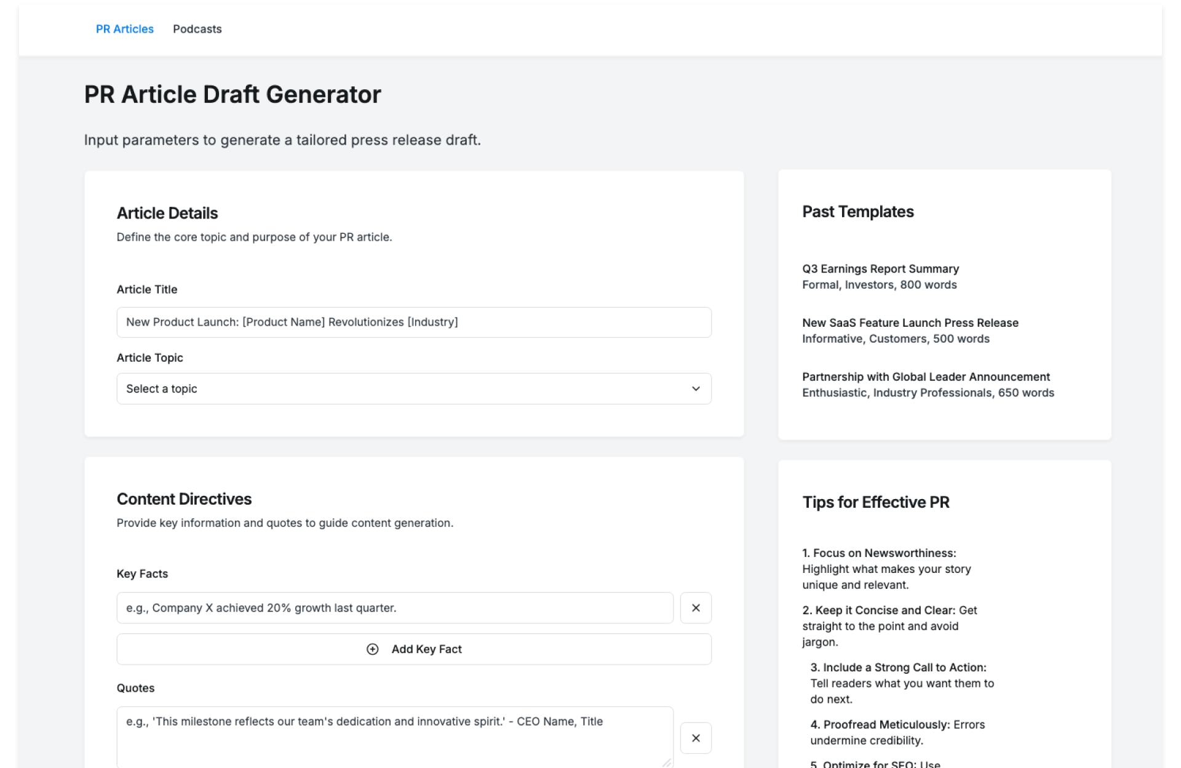Screen dimensions: 1181x768
Task: Expand the Article Topic dropdown
Action: [x=413, y=388]
